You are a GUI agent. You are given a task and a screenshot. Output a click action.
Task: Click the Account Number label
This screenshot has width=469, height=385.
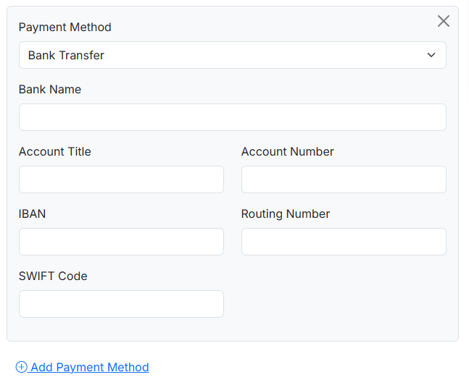tap(288, 151)
